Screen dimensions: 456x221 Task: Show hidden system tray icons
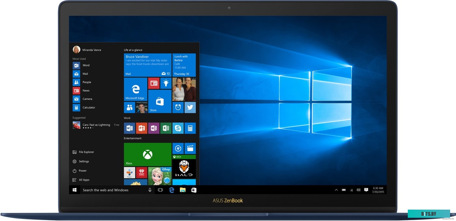click(x=336, y=190)
